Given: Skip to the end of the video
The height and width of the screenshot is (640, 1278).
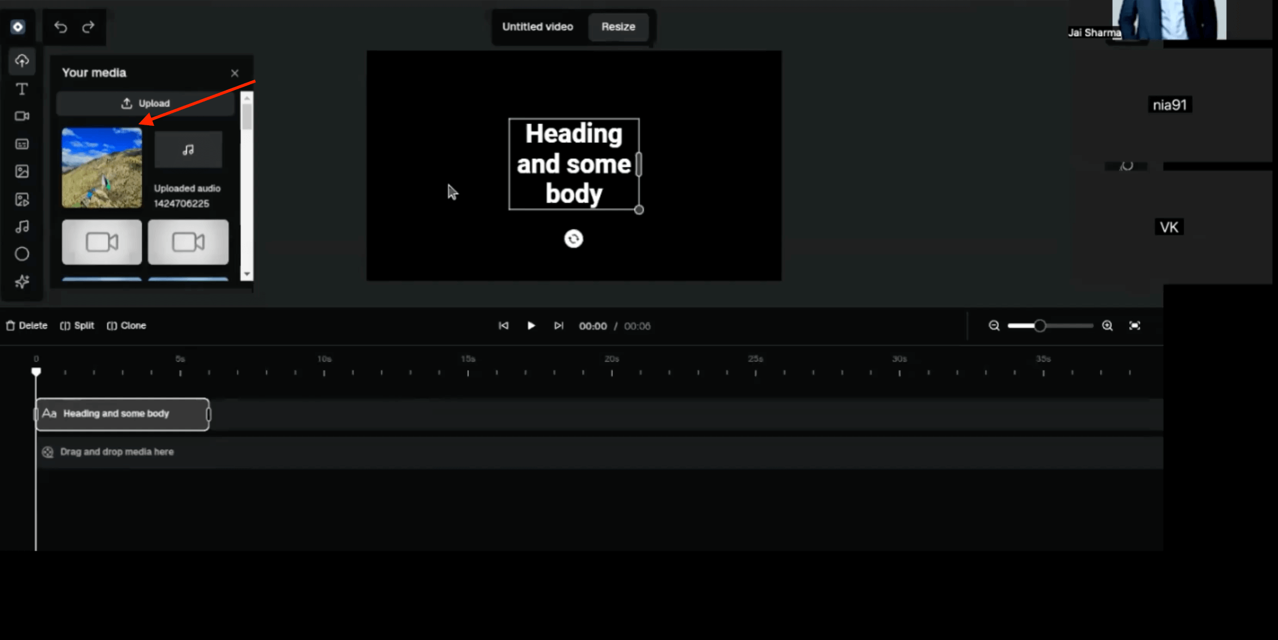Looking at the screenshot, I should coord(558,326).
